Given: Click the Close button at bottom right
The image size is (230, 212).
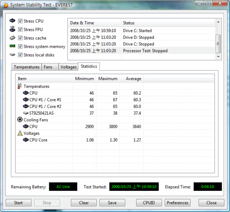Looking at the screenshot, I should click(x=211, y=203).
